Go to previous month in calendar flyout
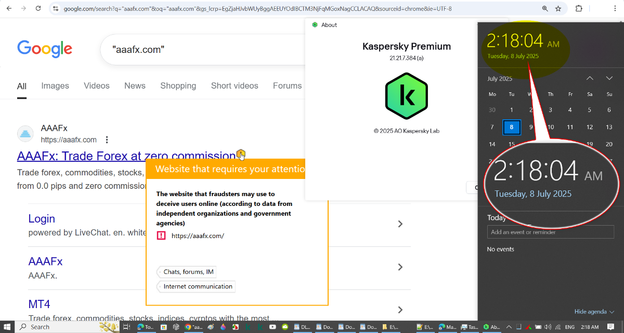Viewport: 624px width, 333px height. (x=590, y=78)
